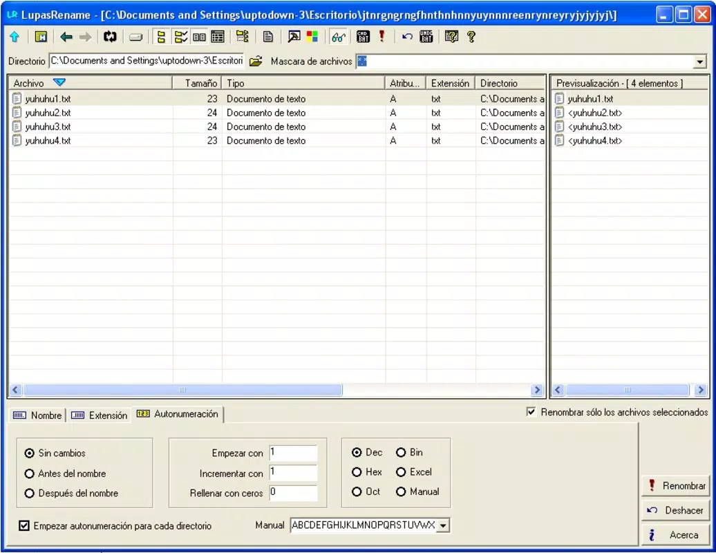This screenshot has width=716, height=553.
Task: Click the Previsualización column header
Action: tap(630, 83)
